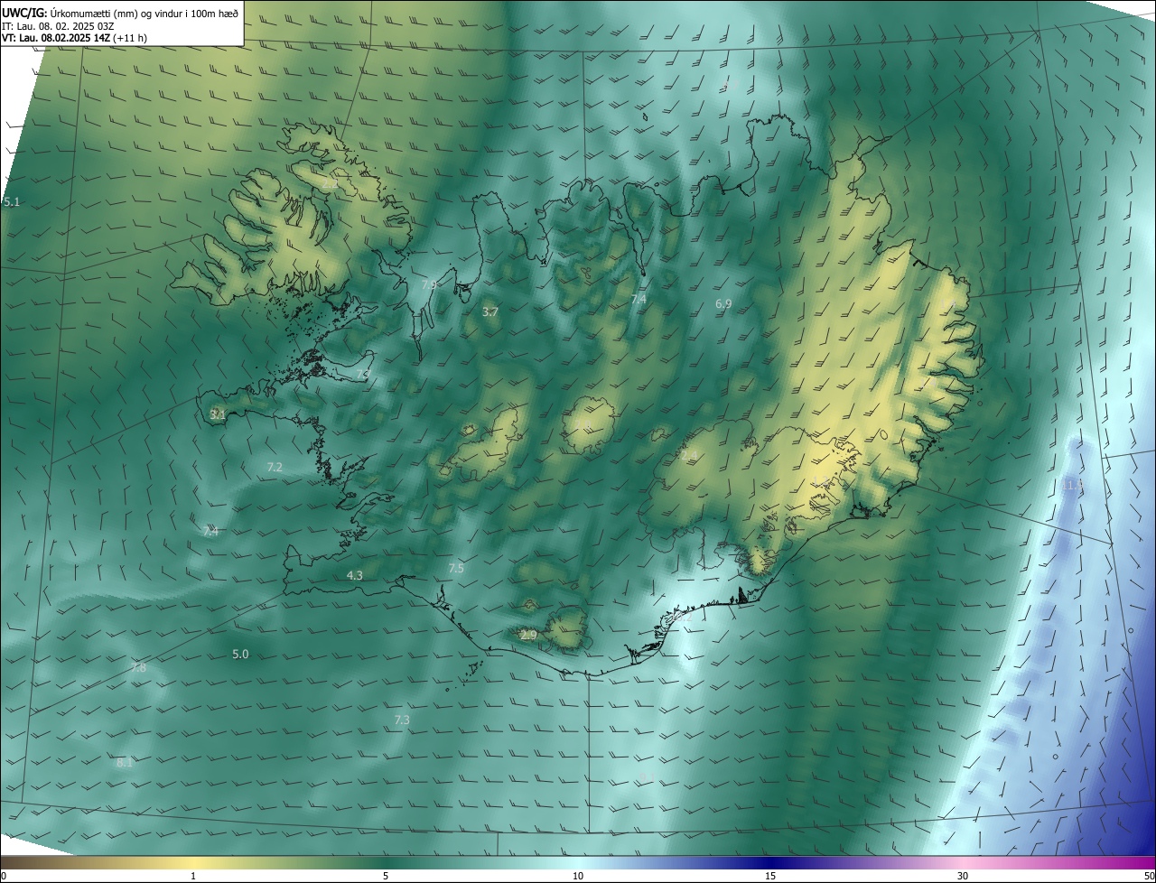Click the 7.8 value label on the map

(138, 668)
